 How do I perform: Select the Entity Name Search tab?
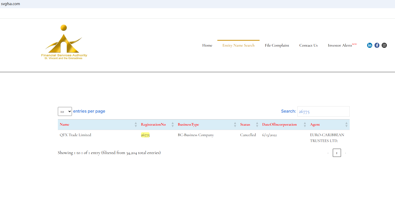click(x=238, y=45)
